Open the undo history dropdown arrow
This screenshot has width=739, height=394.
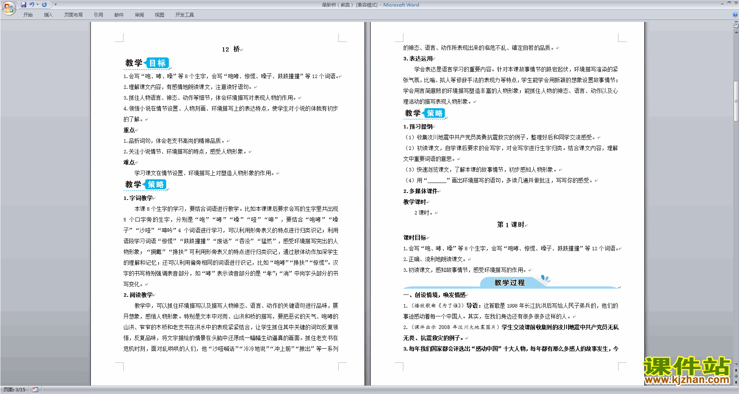(37, 5)
